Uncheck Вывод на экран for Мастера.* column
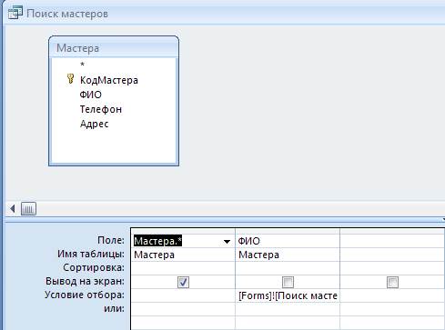 tap(183, 283)
